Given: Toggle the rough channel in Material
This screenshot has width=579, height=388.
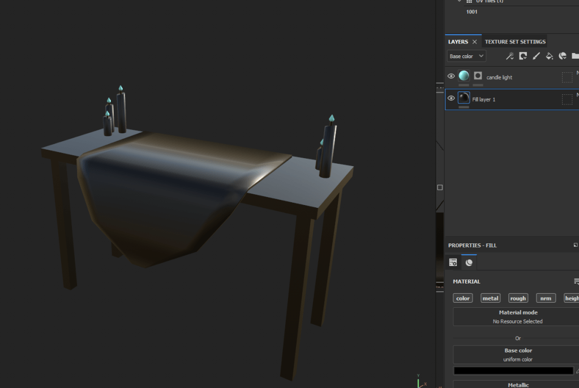Looking at the screenshot, I should (x=517, y=298).
